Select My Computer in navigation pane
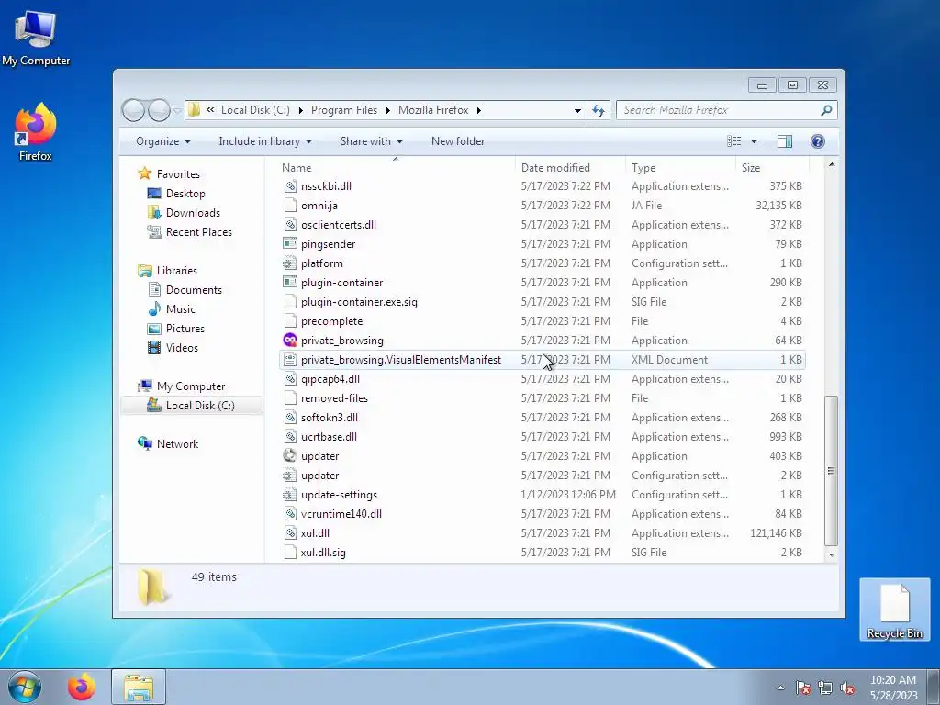This screenshot has width=940, height=705. (x=191, y=386)
